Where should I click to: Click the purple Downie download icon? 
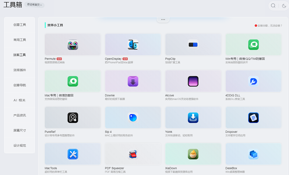133,81
